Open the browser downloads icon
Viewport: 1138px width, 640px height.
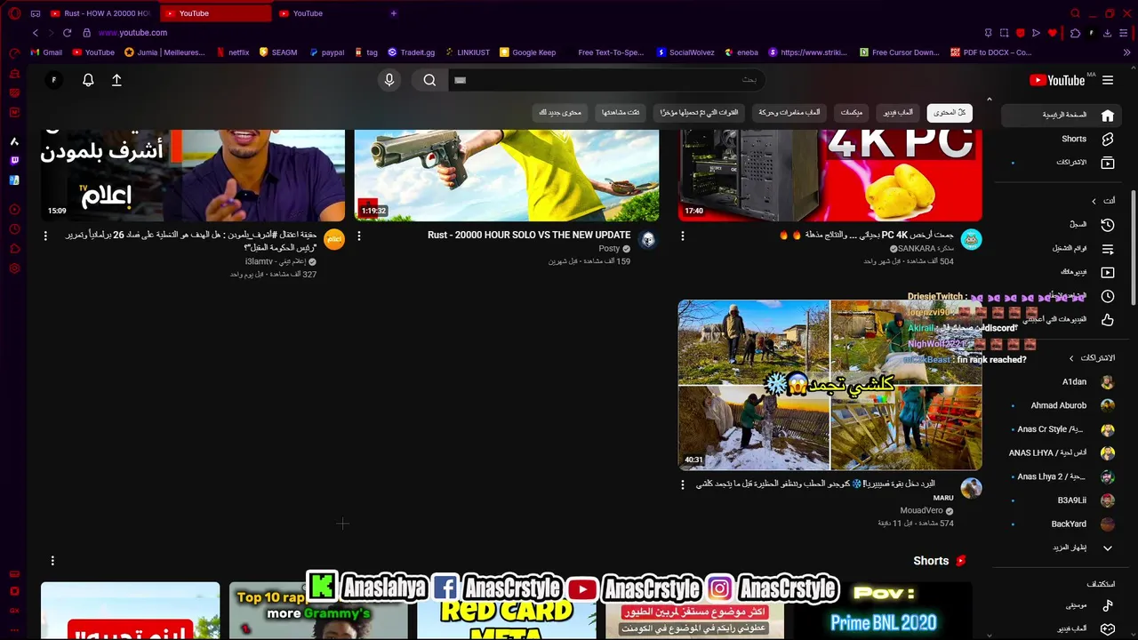coord(1107,33)
